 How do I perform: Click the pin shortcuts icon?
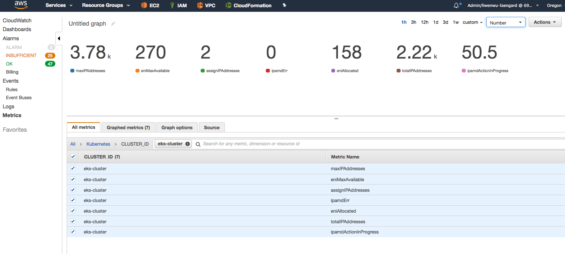tap(285, 5)
